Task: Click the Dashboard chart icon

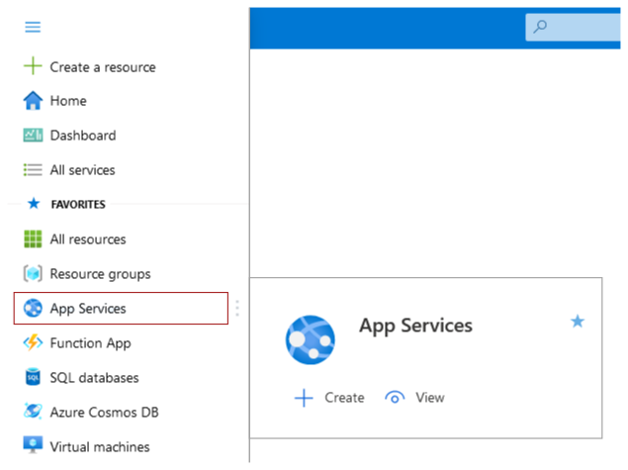Action: pyautogui.click(x=33, y=136)
